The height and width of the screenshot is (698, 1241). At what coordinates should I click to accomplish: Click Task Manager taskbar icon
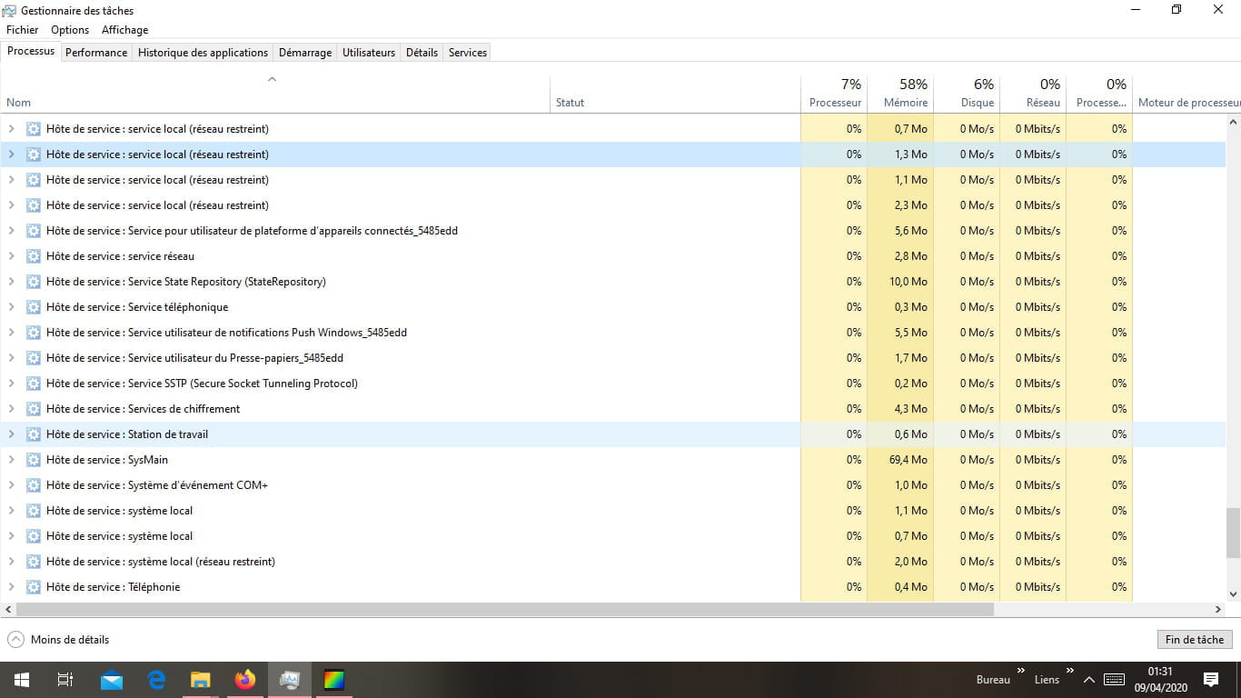coord(290,680)
